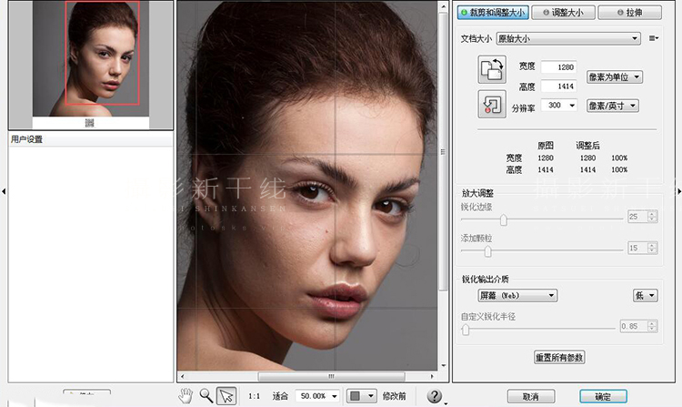Switch to the 拉伸 tab
The image size is (682, 407).
pyautogui.click(x=630, y=13)
